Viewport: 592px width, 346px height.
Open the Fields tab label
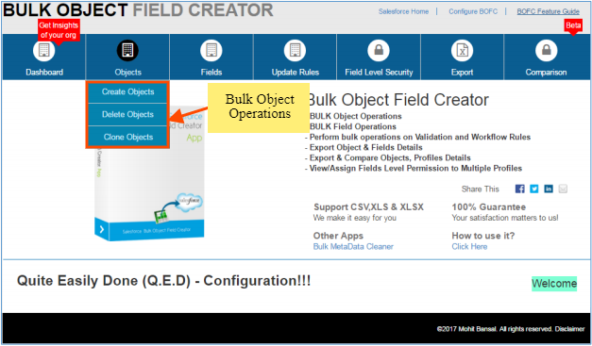(211, 73)
